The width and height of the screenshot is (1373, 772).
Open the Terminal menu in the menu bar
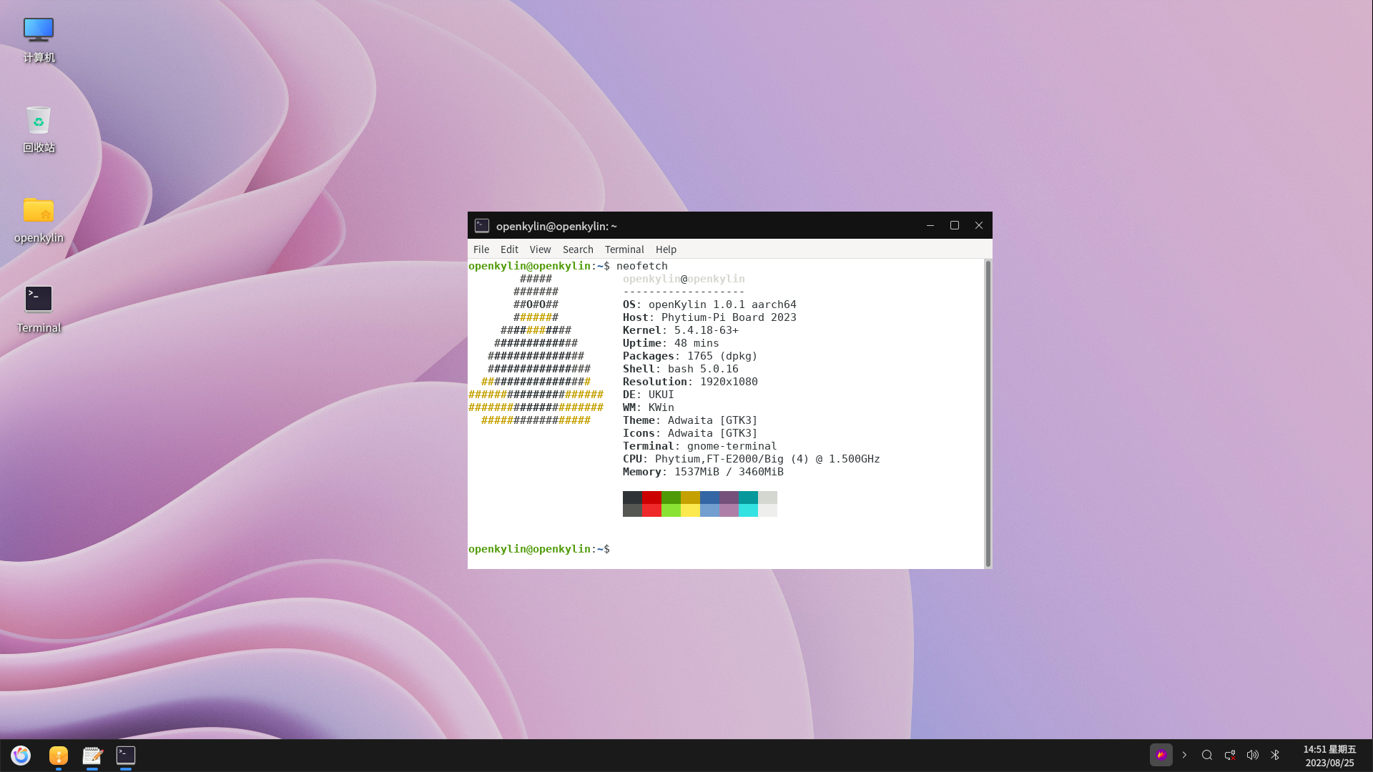pos(624,249)
